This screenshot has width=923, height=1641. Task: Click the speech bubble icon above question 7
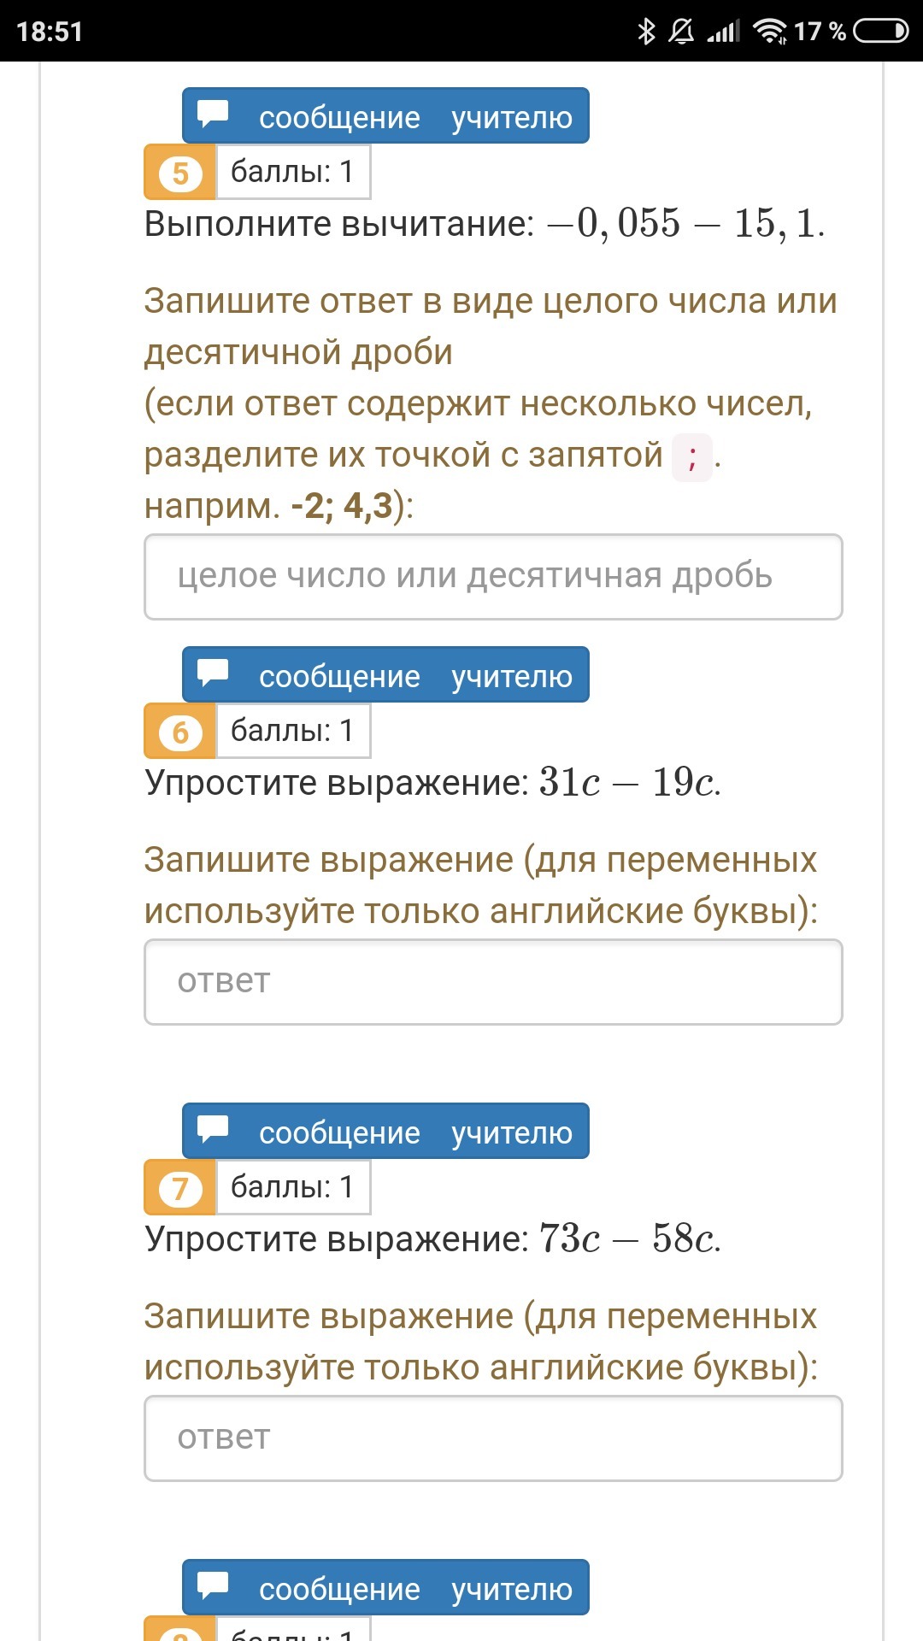pos(214,1130)
